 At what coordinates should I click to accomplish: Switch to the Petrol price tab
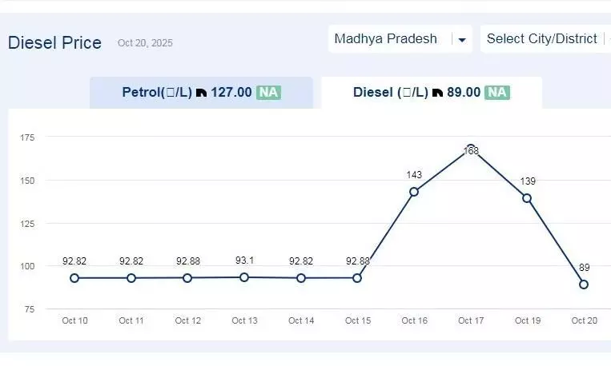tap(200, 93)
